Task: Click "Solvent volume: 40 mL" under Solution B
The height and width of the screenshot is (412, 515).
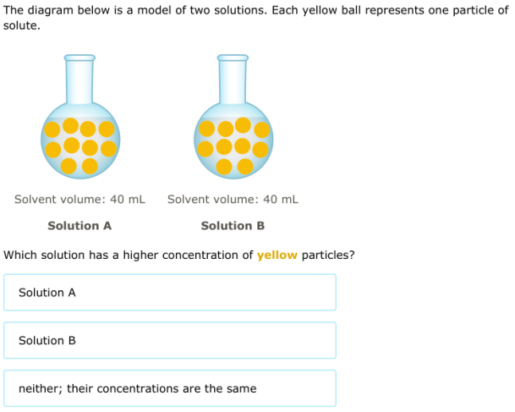Action: [x=233, y=200]
